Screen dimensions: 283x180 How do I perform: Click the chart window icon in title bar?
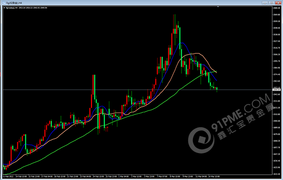pos(4,3)
